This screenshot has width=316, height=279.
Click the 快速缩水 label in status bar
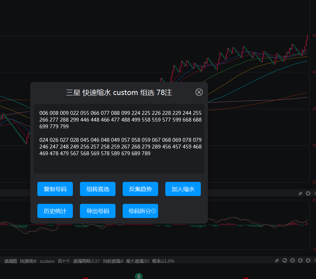pos(28,261)
